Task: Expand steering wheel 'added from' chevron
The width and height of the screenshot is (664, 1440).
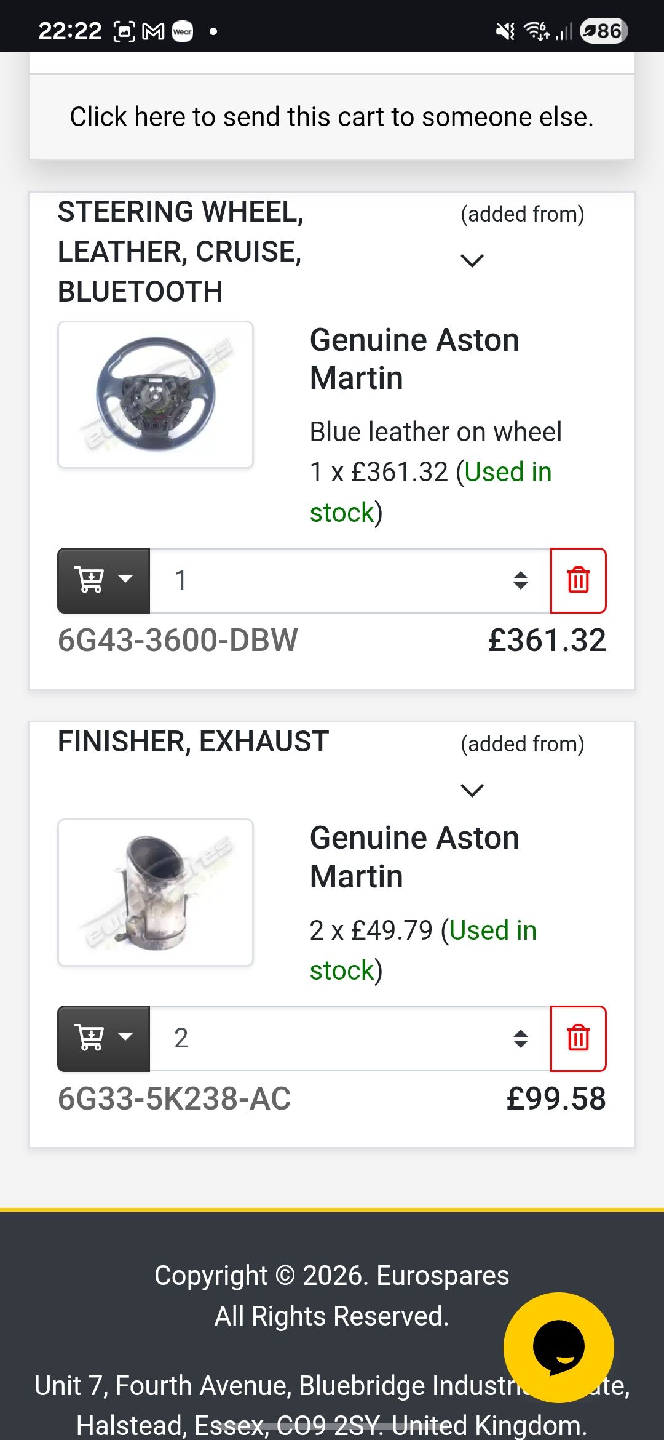Action: click(x=472, y=260)
